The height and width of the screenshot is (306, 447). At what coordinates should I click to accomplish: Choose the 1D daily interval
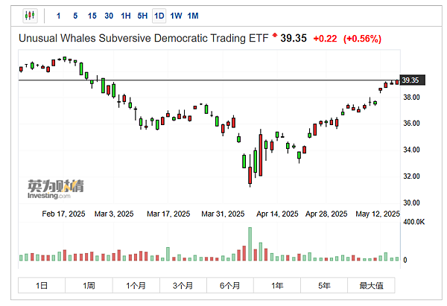click(159, 16)
